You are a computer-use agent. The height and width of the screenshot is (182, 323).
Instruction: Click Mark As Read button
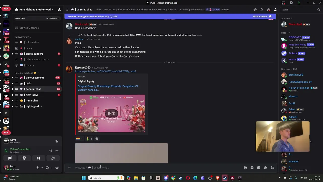pos(262,17)
